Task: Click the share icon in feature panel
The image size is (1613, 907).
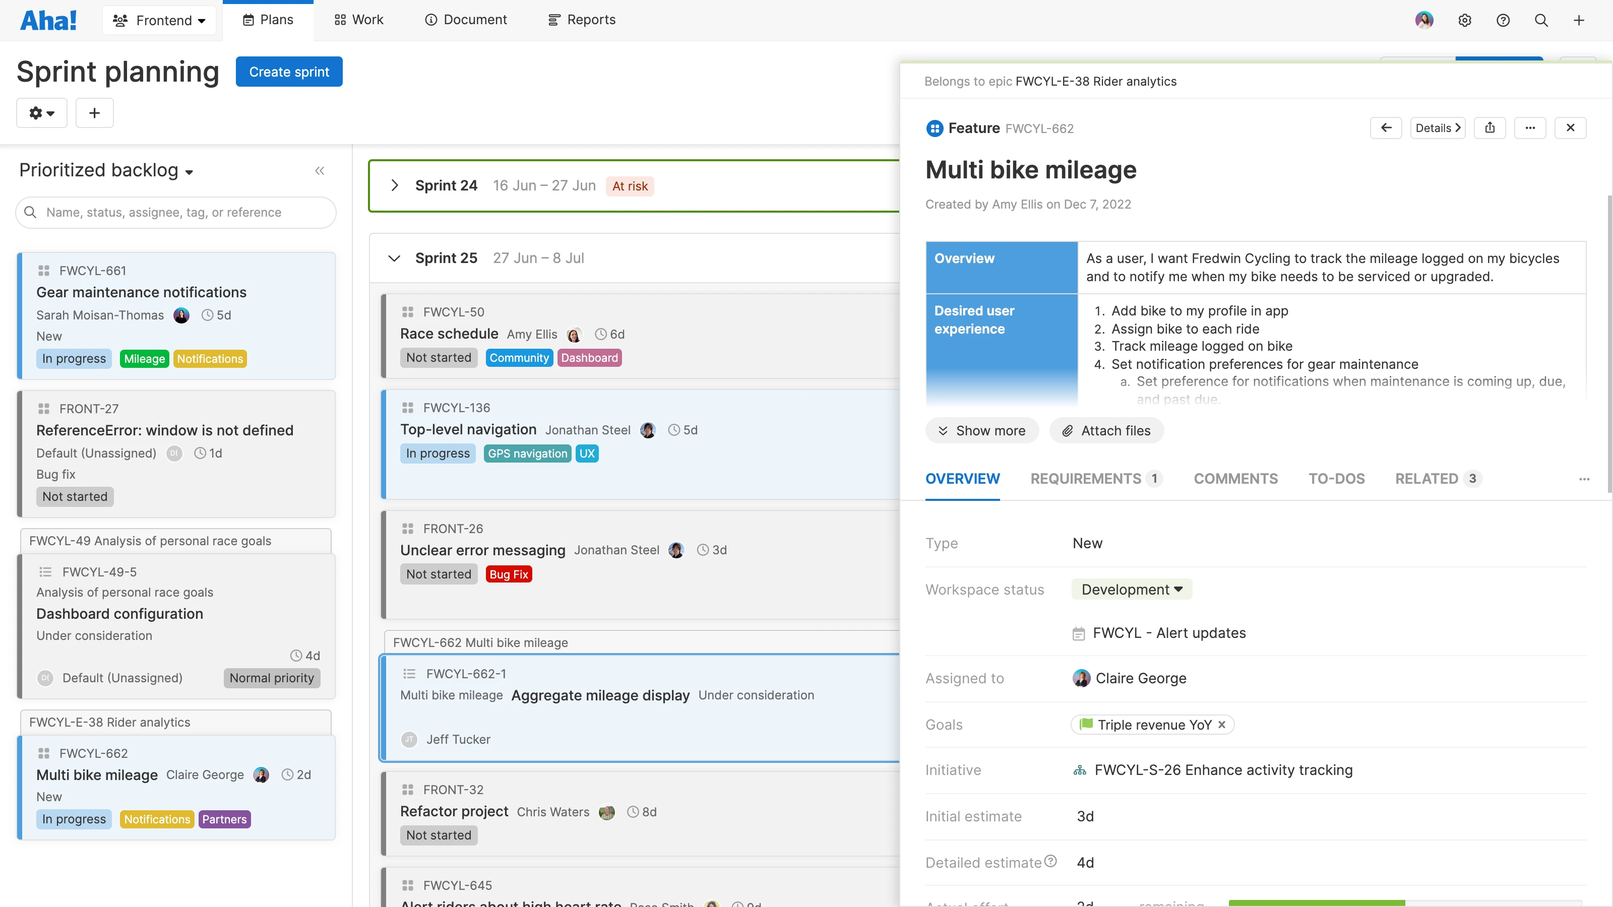Action: click(x=1490, y=127)
